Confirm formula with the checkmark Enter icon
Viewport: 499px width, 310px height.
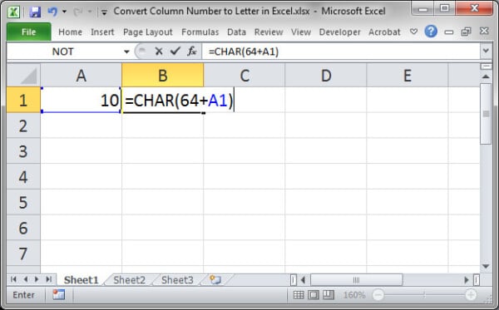click(175, 51)
